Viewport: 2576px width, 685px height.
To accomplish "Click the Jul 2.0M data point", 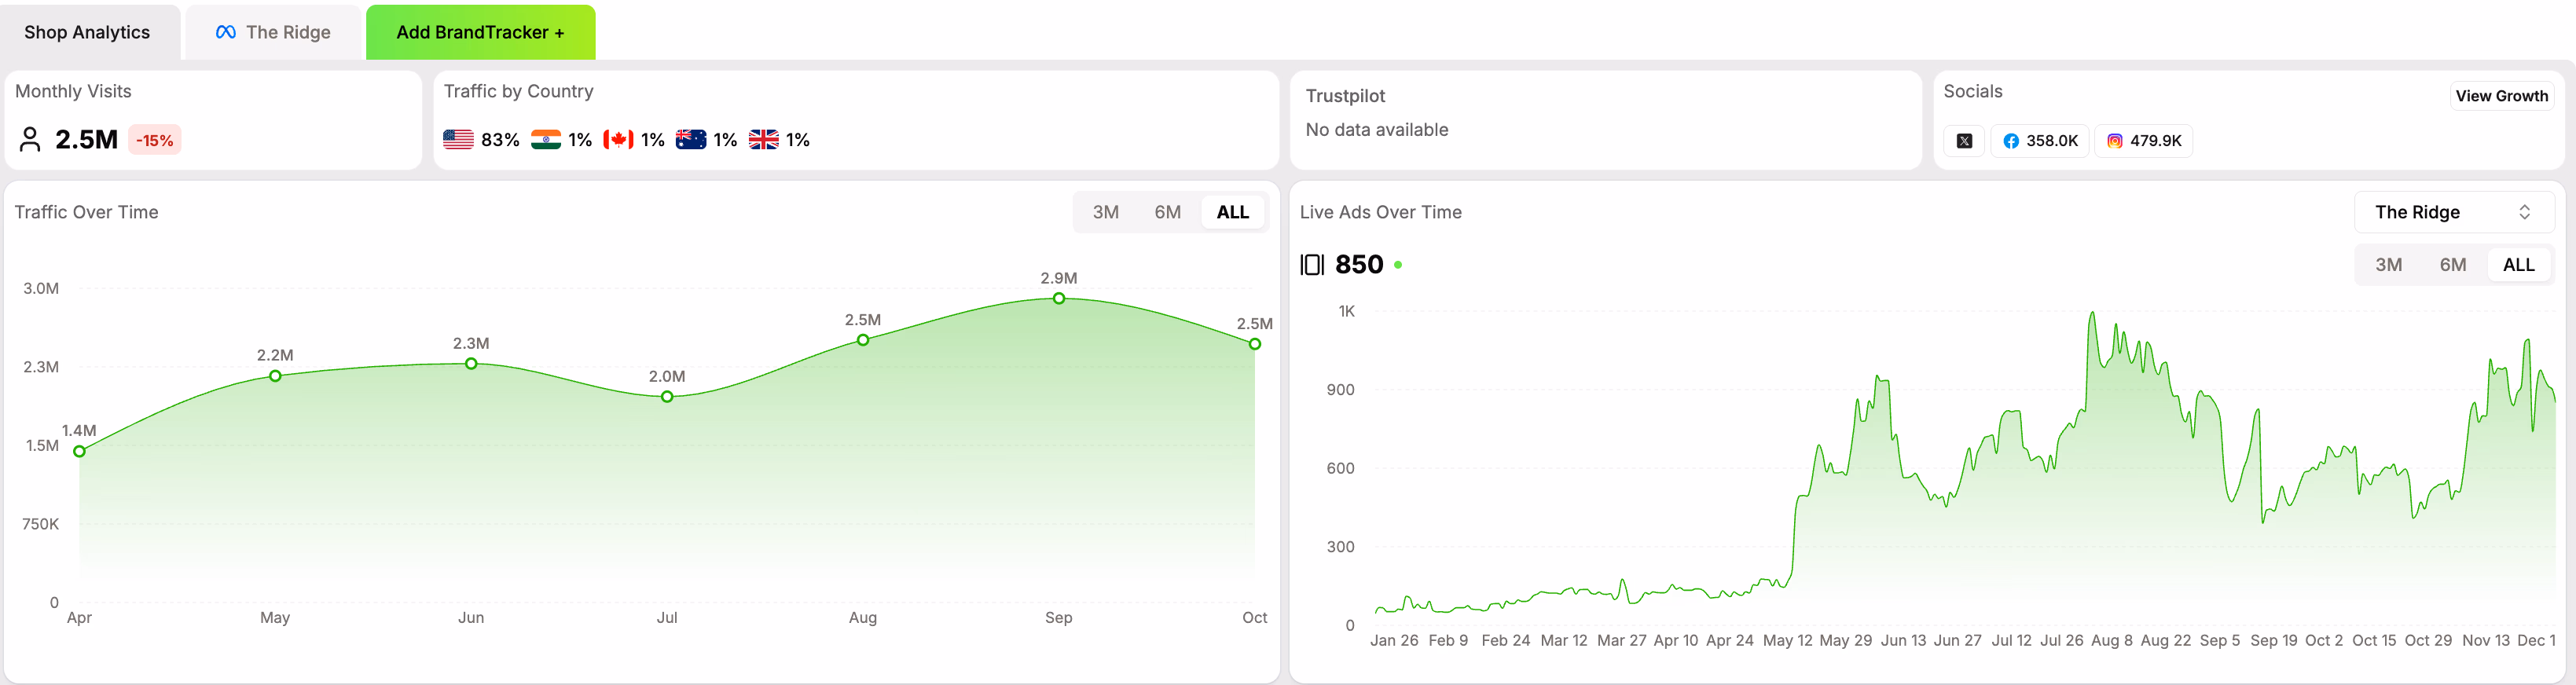I will click(x=667, y=397).
